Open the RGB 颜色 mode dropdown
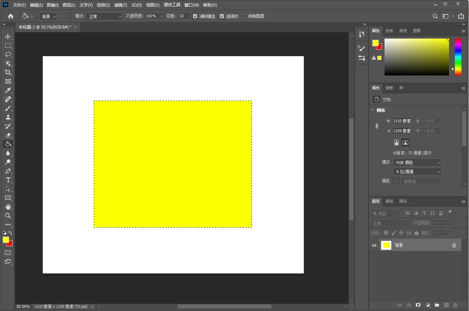 417,163
